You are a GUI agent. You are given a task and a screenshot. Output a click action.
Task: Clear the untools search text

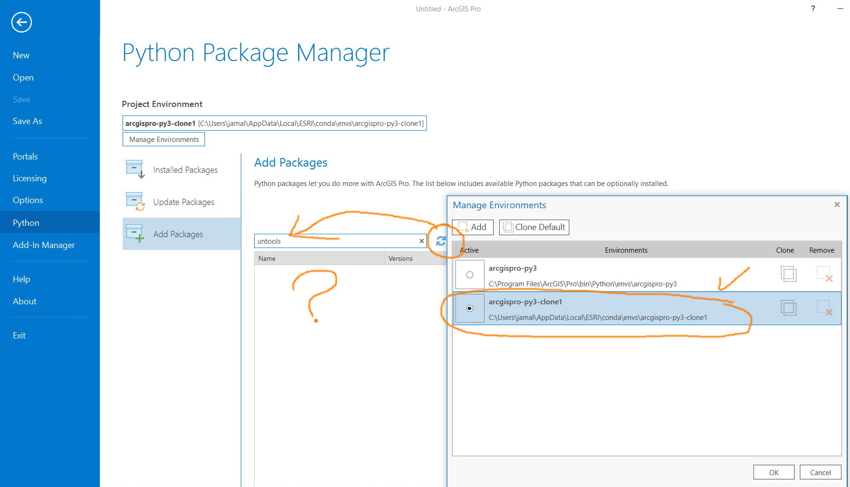coord(421,241)
